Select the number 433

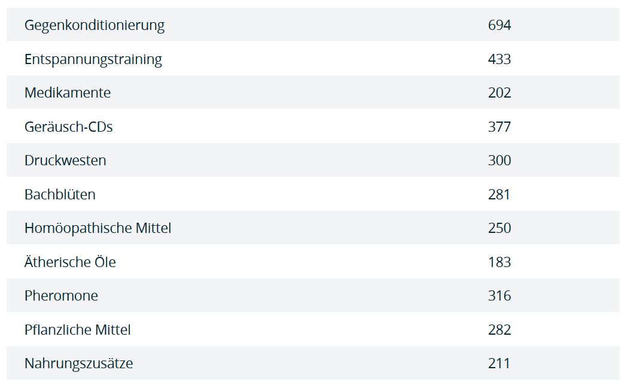(x=500, y=59)
